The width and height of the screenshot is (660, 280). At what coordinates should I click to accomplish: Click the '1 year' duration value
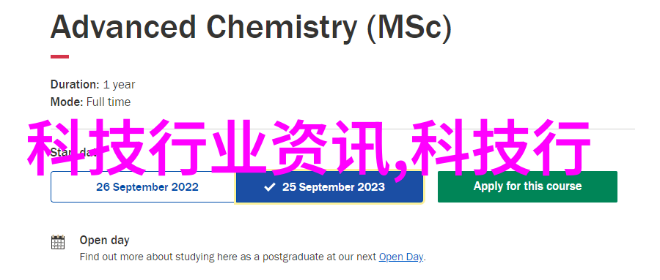coord(119,85)
